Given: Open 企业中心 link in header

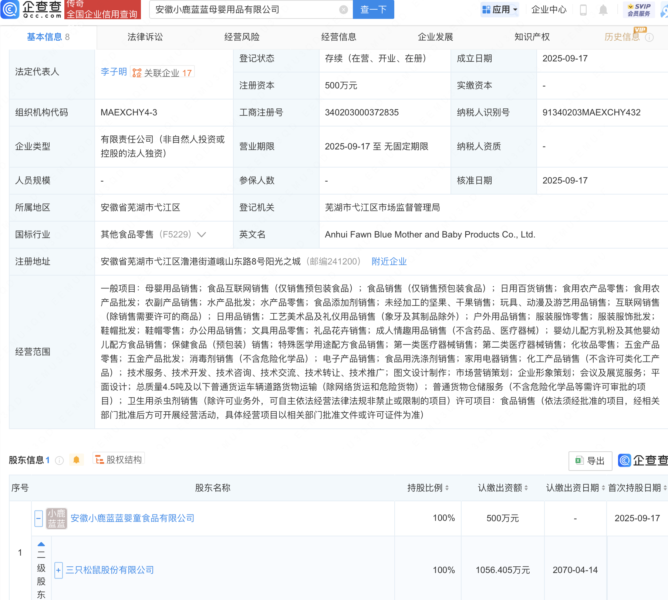Looking at the screenshot, I should click(549, 10).
